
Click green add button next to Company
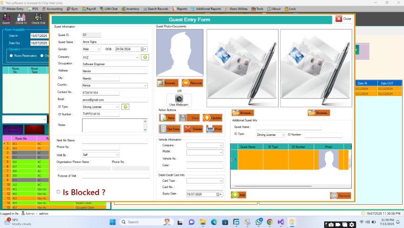pyautogui.click(x=145, y=57)
